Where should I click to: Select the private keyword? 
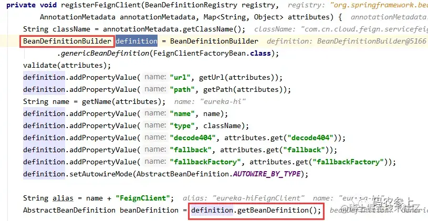tap(21, 5)
